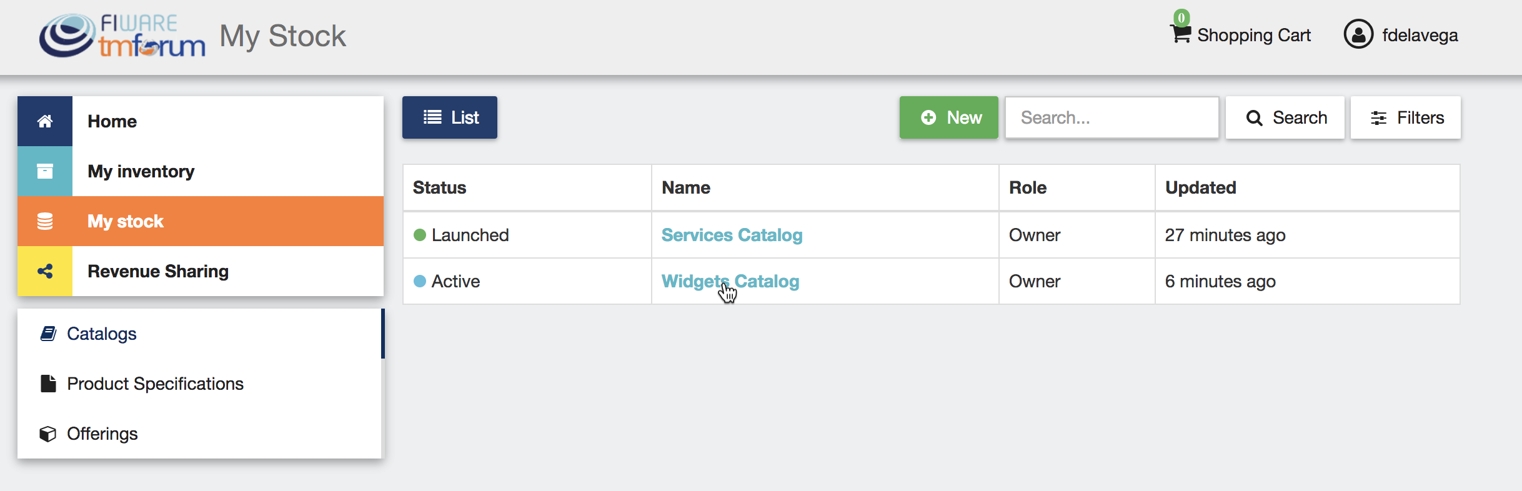Focus the Search input field
1522x491 pixels.
[1112, 117]
